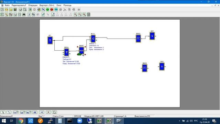Click the black floppy save icon

(15, 10)
